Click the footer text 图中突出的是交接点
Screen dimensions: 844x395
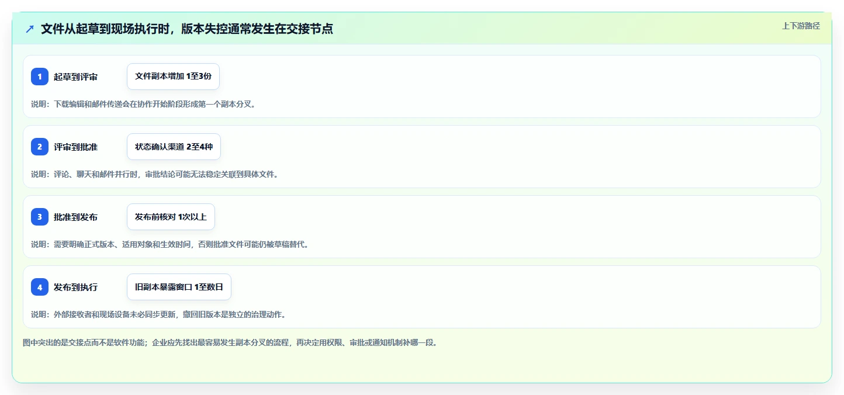230,342
